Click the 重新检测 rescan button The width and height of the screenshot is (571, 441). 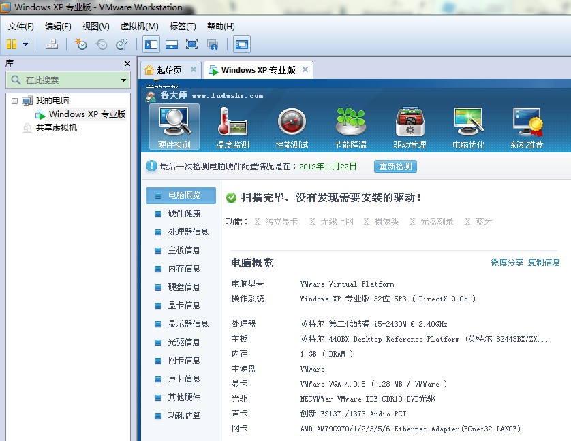pyautogui.click(x=395, y=166)
